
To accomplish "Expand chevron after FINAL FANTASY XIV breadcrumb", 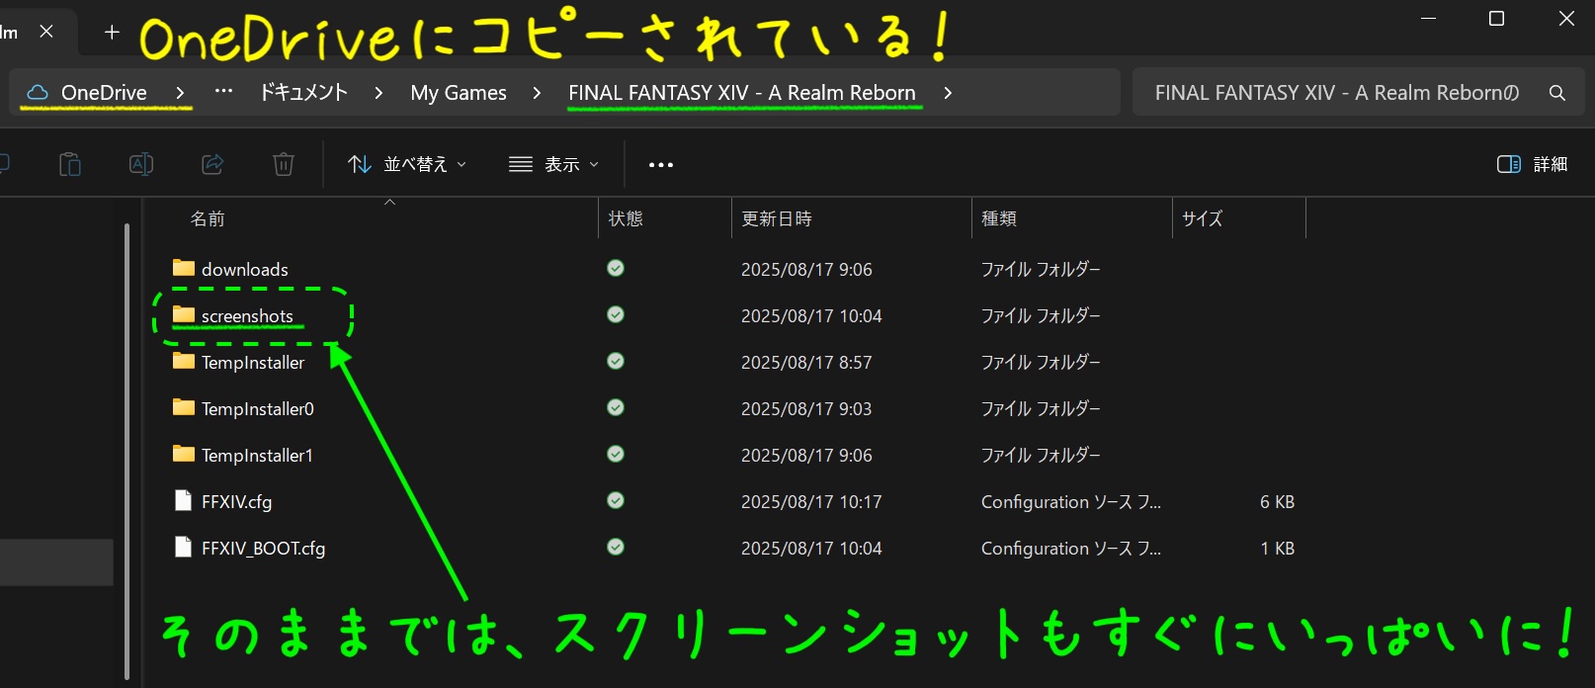I will coord(948,93).
